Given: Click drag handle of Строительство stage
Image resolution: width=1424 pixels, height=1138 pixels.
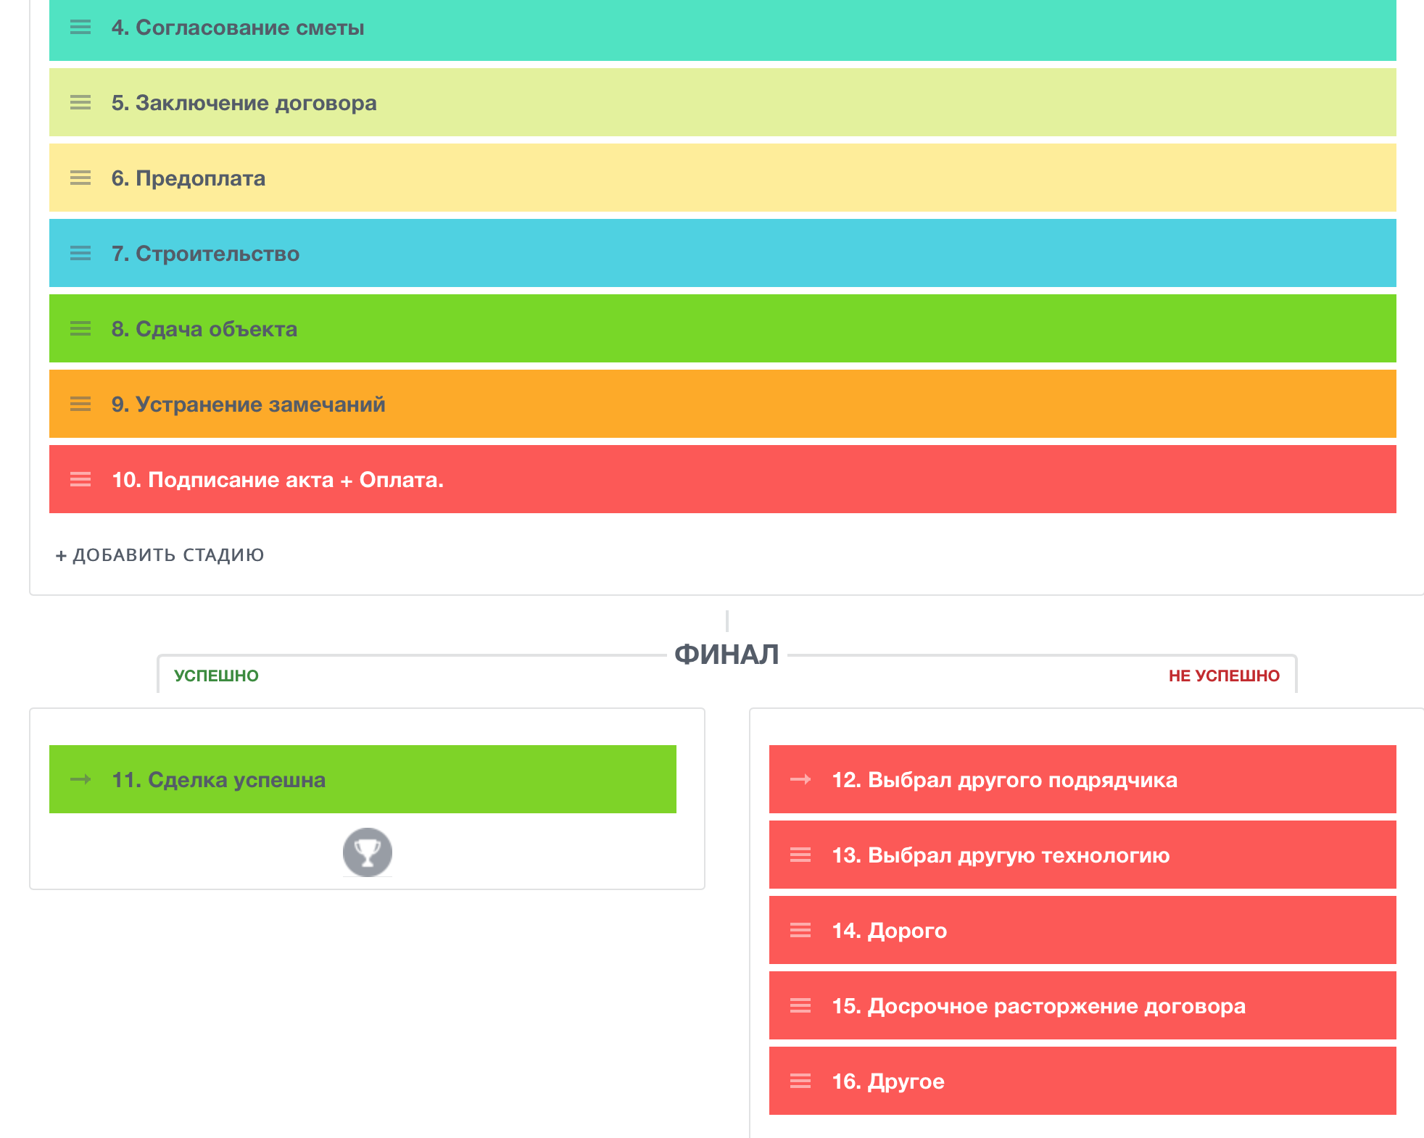Looking at the screenshot, I should click(80, 254).
